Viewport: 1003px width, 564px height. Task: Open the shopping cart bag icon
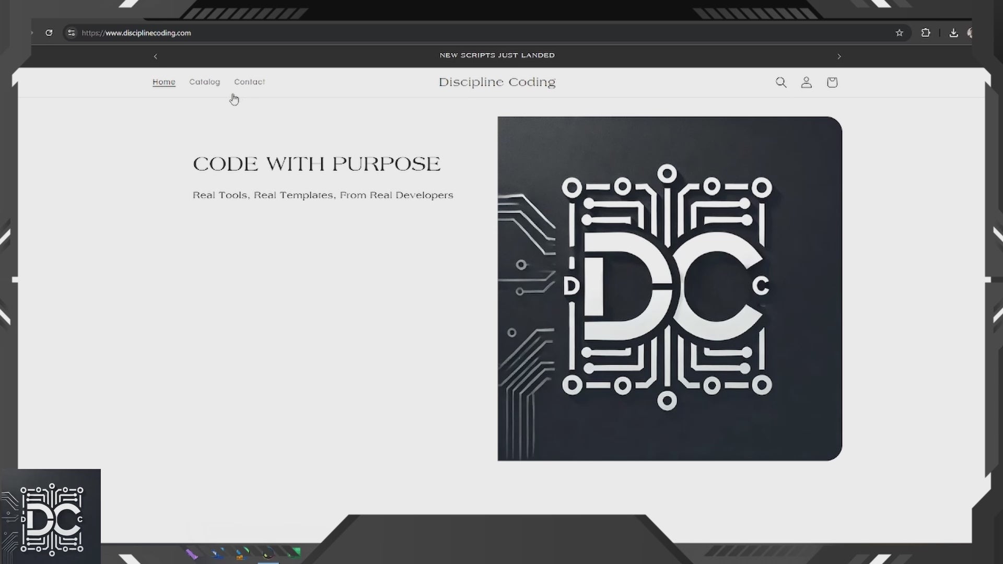(832, 83)
